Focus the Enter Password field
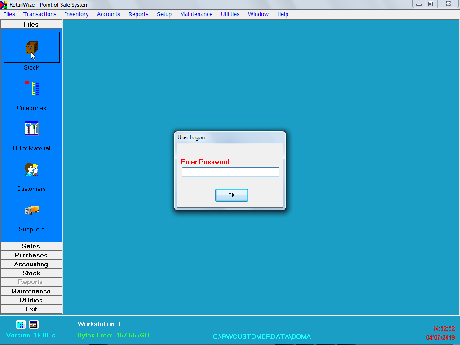The height and width of the screenshot is (345, 460). pyautogui.click(x=230, y=172)
